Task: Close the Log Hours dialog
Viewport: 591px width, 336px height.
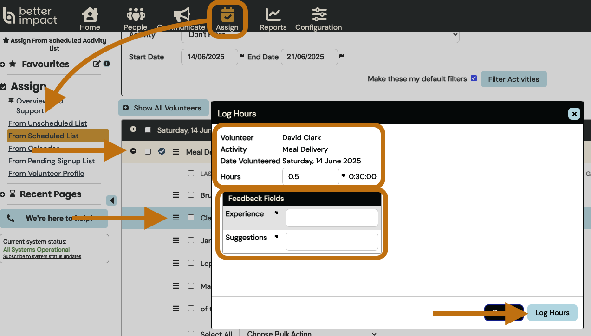Action: 574,114
